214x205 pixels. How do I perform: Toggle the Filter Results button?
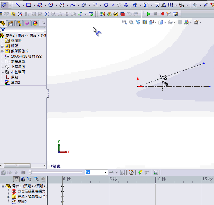click(x=43, y=179)
